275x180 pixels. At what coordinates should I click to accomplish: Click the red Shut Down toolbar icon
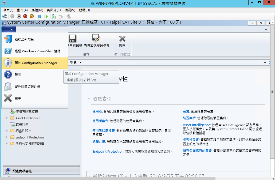[25, 16]
